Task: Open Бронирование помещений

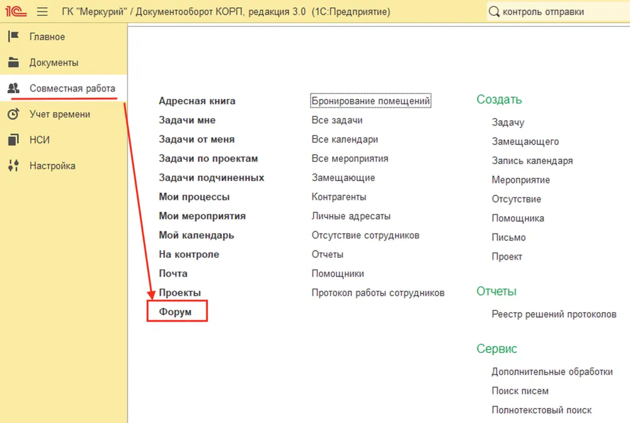Action: click(x=370, y=101)
